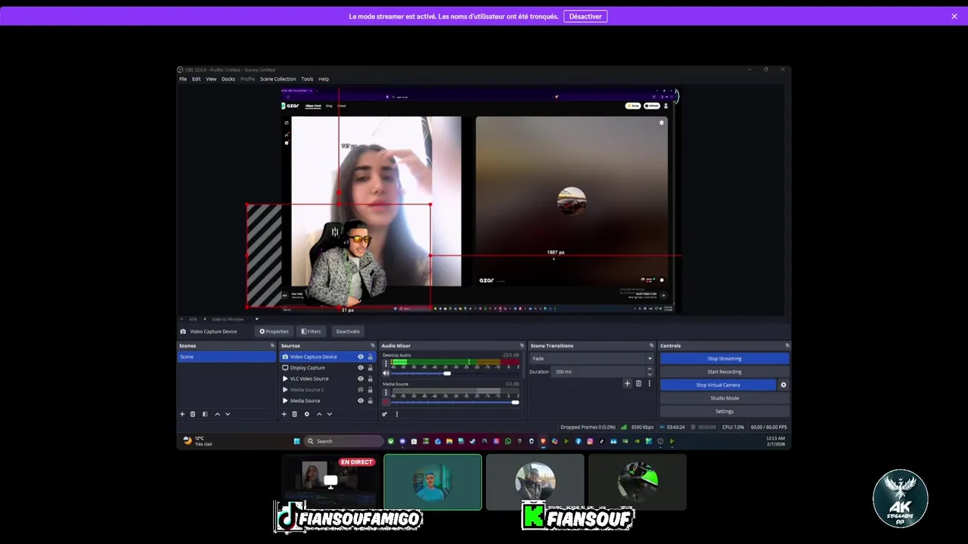Hide the Video Capture Device source
The width and height of the screenshot is (968, 544).
(361, 357)
